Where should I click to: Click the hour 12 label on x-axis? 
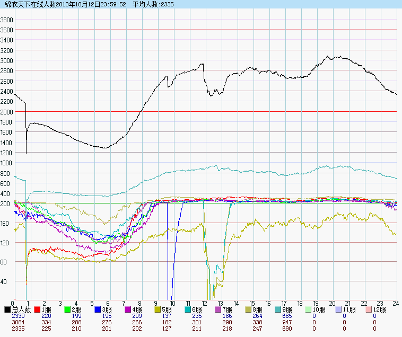pos(204,303)
